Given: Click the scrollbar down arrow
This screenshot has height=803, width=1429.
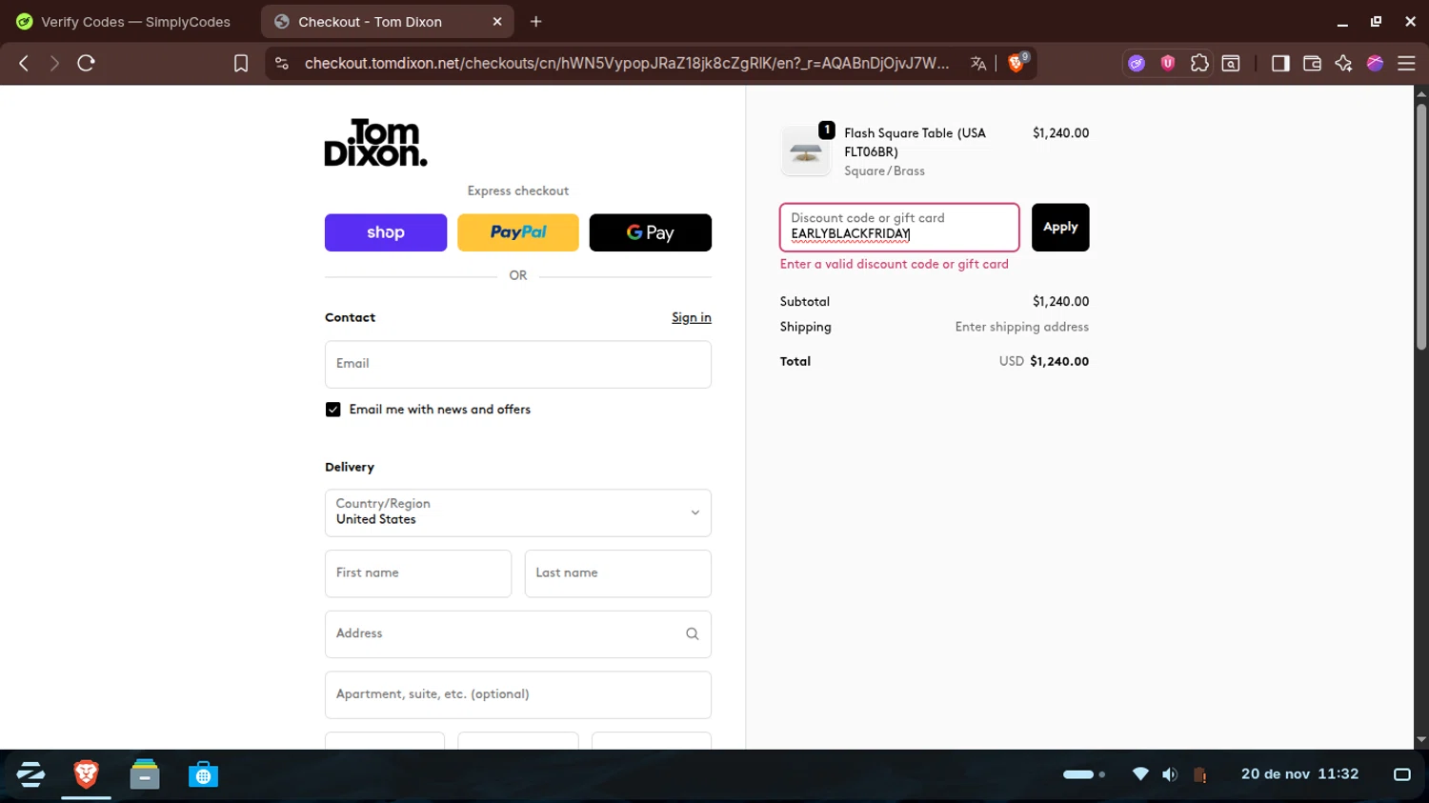Looking at the screenshot, I should click(1421, 739).
